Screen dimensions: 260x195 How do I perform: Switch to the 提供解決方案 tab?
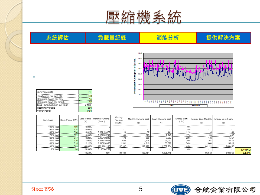coord(223,38)
